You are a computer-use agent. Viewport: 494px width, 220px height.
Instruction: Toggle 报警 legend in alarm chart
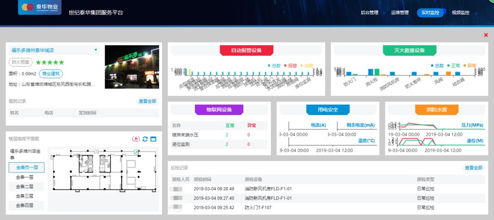point(290,65)
